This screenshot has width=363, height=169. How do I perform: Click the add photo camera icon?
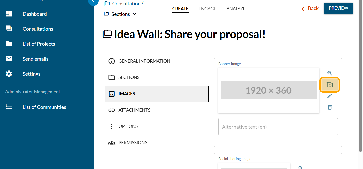tap(330, 85)
